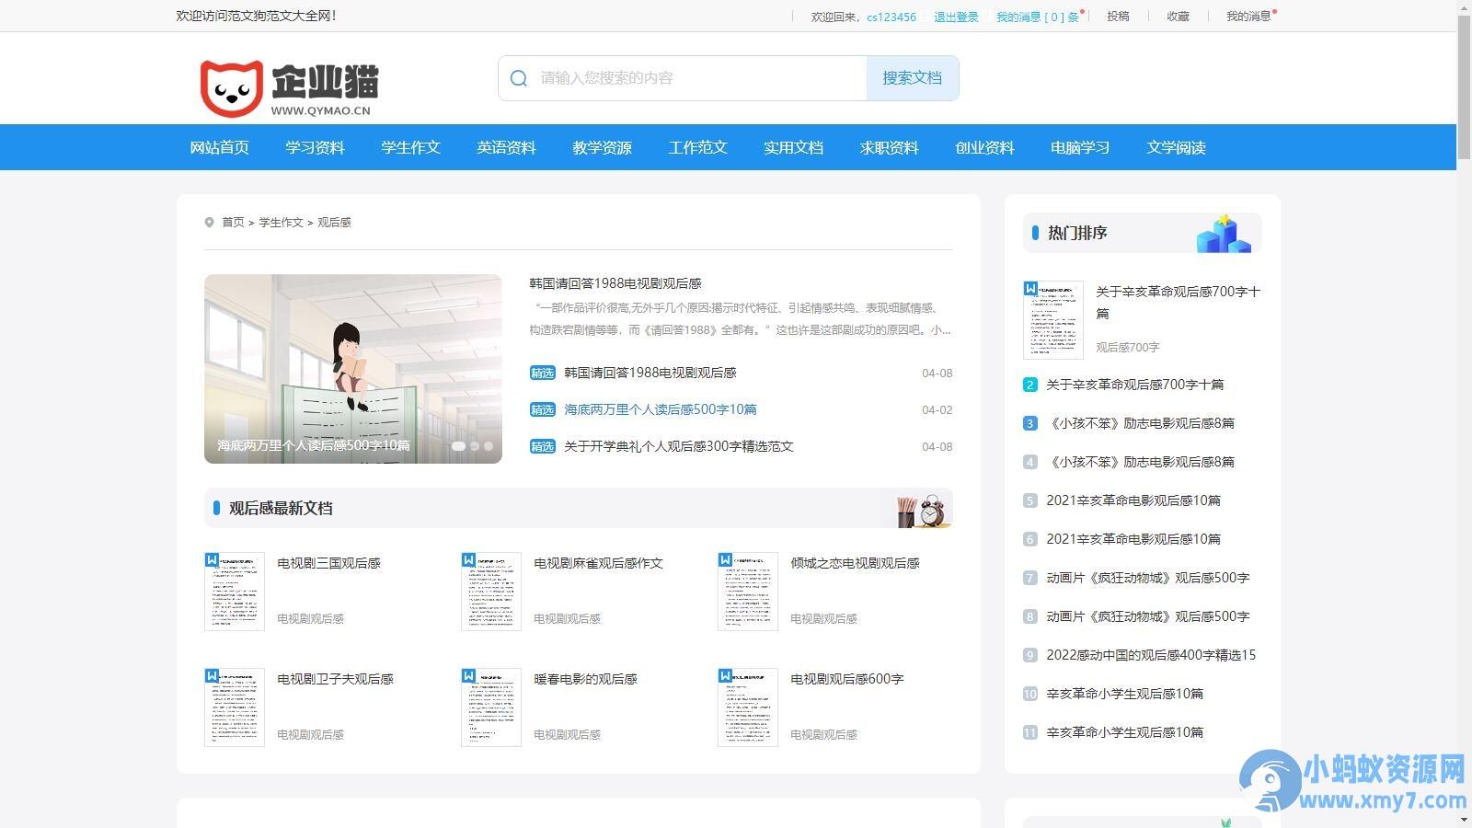The image size is (1472, 828).
Task: Open 实用文档 navigation menu
Action: 794,147
